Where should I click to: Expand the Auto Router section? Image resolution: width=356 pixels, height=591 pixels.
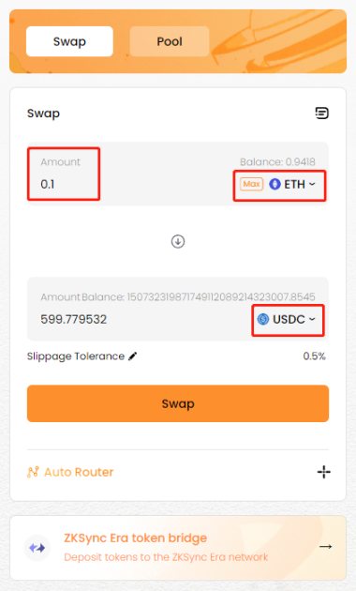pyautogui.click(x=178, y=472)
